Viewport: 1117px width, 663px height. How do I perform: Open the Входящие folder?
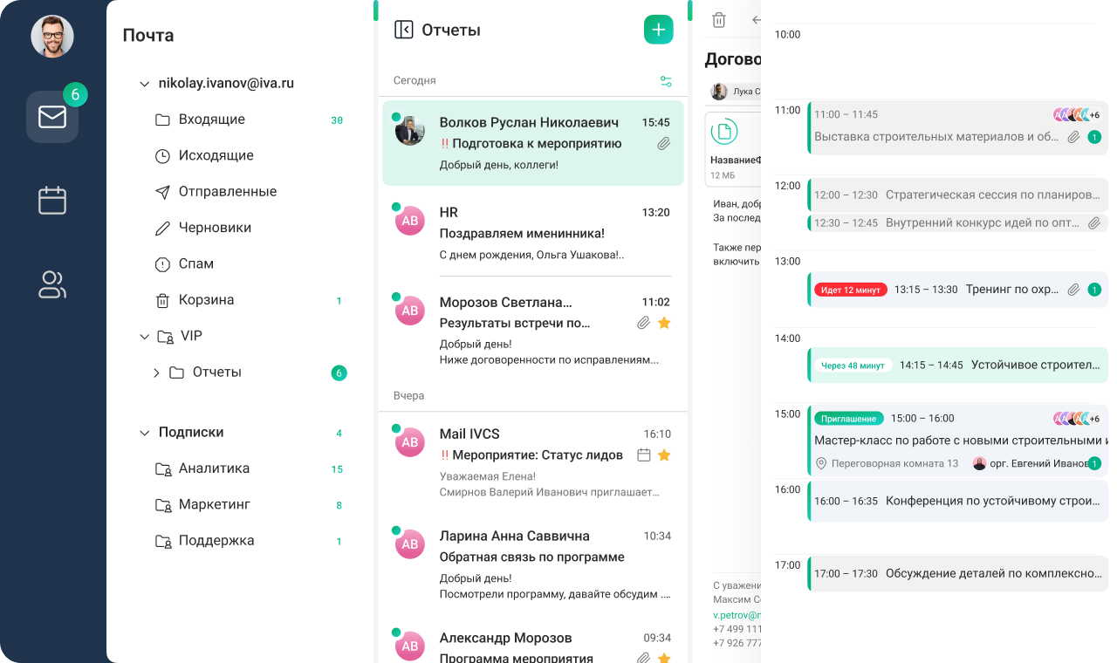(211, 120)
